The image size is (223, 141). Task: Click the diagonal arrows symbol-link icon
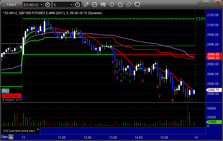coord(129,5)
